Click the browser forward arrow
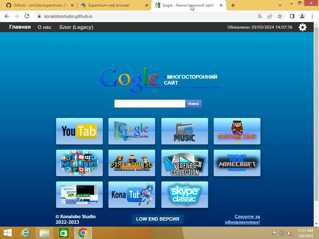 (x=17, y=16)
